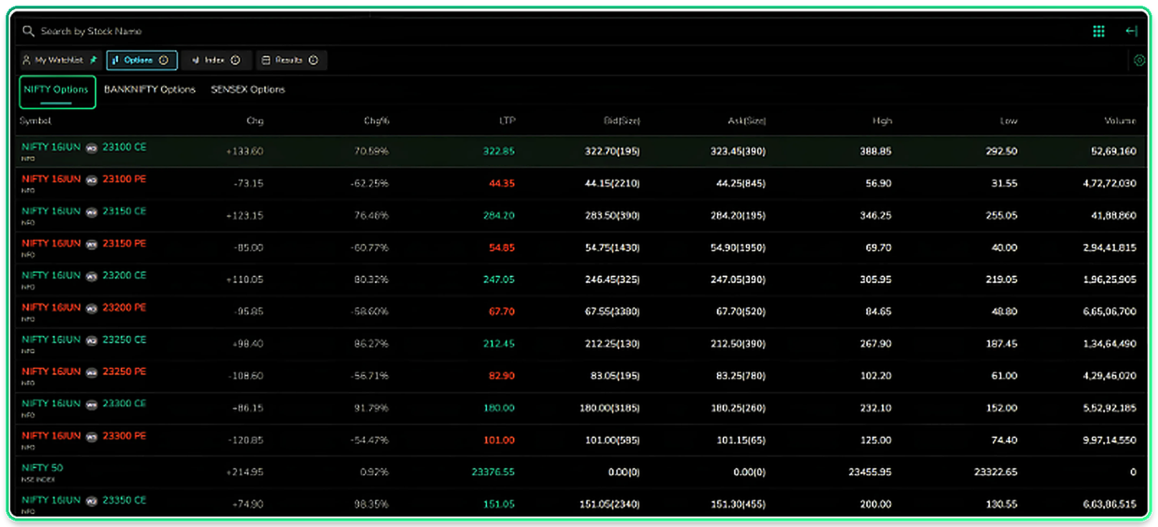Switch to SENSEX Options
This screenshot has width=1158, height=527.
pyautogui.click(x=248, y=89)
